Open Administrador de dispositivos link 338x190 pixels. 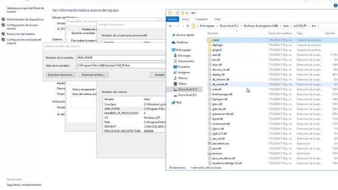pyautogui.click(x=25, y=20)
